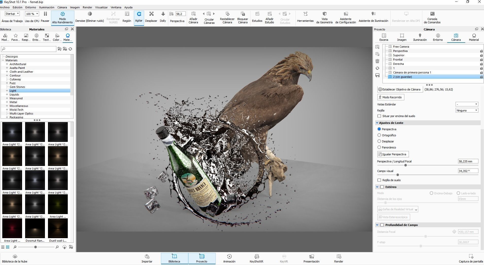Toggle Vista de Geometría
Image resolution: width=484 pixels, height=265 pixels.
pos(324,17)
